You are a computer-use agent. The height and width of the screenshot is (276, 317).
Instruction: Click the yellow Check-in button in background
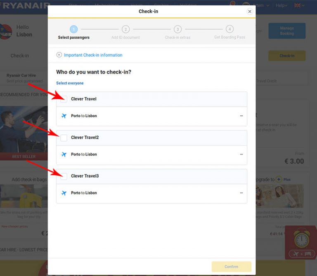[x=287, y=56]
